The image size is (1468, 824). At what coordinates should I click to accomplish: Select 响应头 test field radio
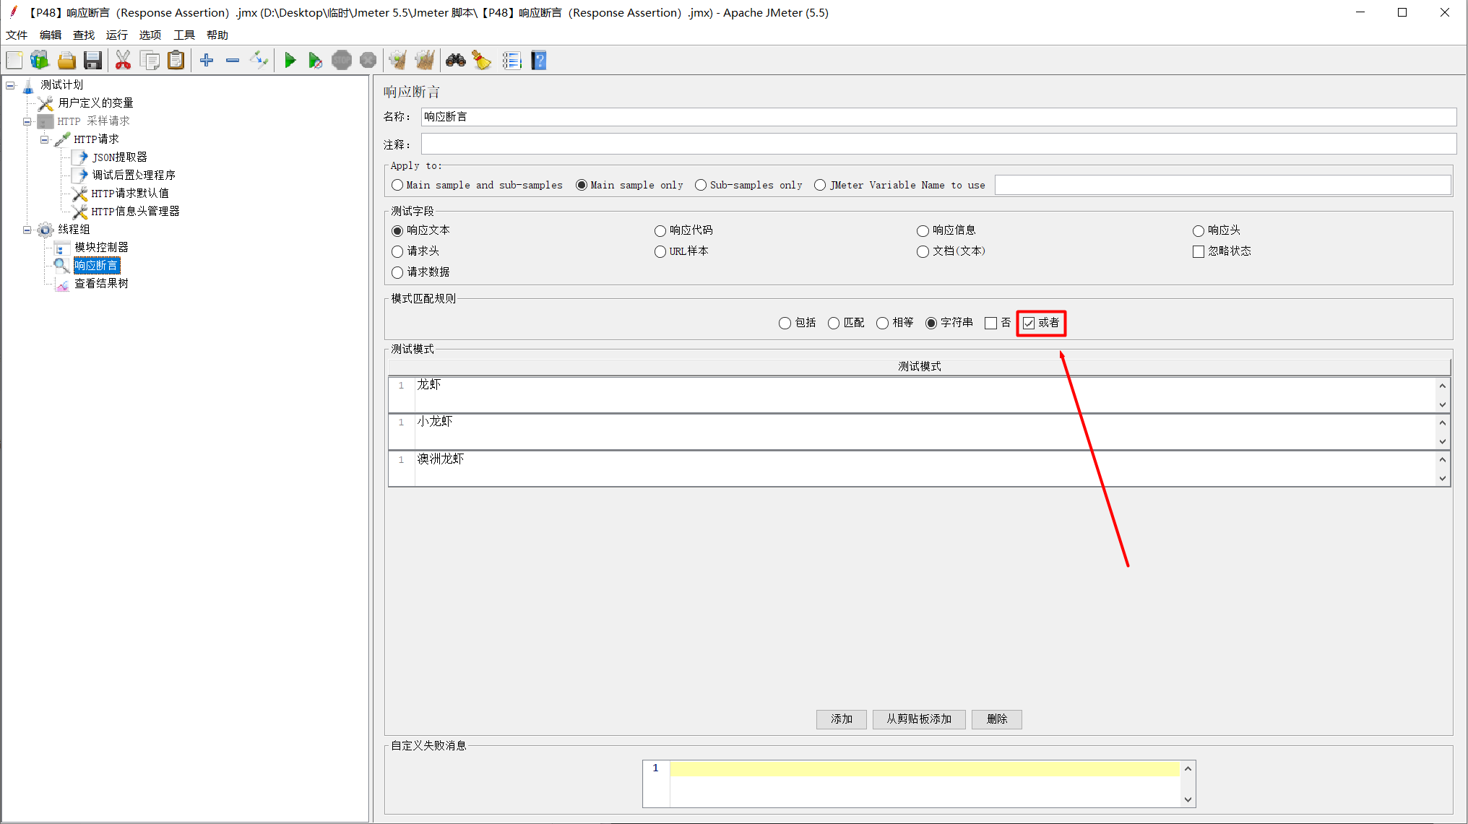(1199, 231)
